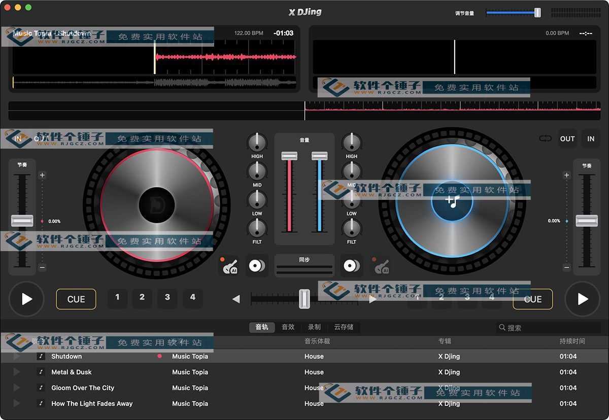Trigger hot cue 3 on left deck
The height and width of the screenshot is (420, 609).
point(167,298)
